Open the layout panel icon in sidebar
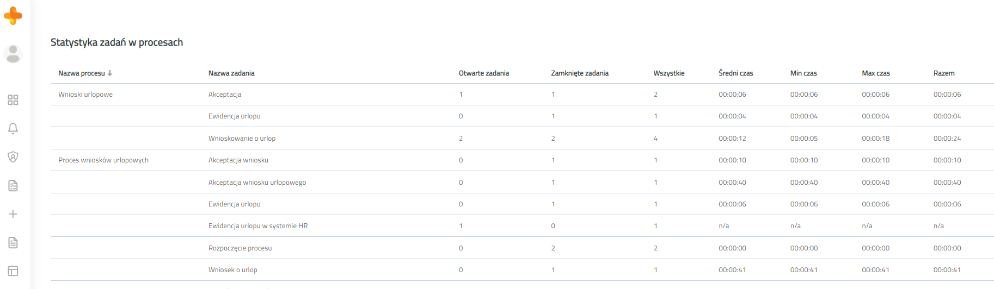 tap(13, 271)
